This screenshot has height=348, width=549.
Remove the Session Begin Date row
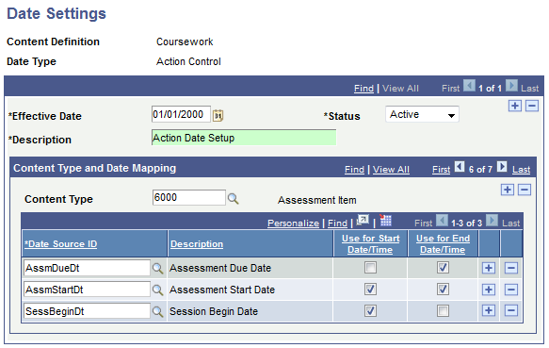(x=510, y=310)
